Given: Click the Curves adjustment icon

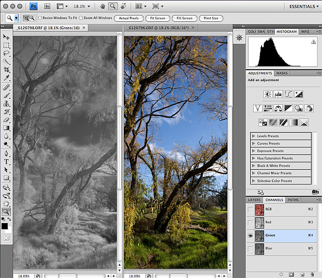Looking at the screenshot, I should click(x=288, y=94).
